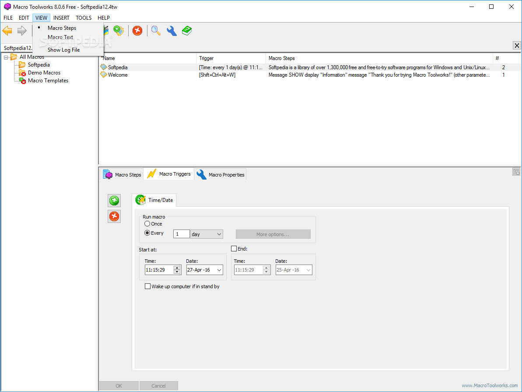Switch to the Macro Triggers tab
This screenshot has height=392, width=522.
pyautogui.click(x=169, y=174)
